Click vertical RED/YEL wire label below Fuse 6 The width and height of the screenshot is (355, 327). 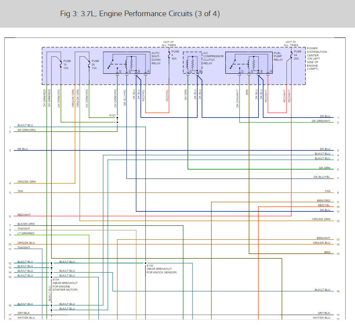coord(167,95)
